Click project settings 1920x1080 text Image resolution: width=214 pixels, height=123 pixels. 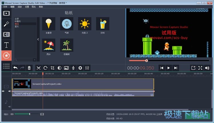(x=134, y=114)
